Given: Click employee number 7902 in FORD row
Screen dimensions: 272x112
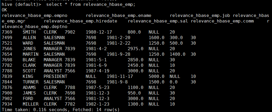Looking at the screenshot, I should pos(7,99).
